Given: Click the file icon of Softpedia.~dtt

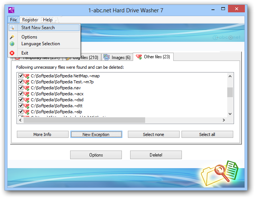Looking at the screenshot, I should pos(26,106).
